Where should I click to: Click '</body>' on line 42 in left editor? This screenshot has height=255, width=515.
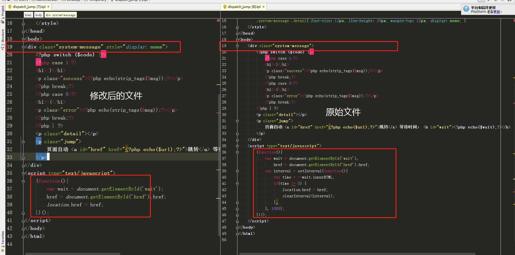[x=35, y=228]
